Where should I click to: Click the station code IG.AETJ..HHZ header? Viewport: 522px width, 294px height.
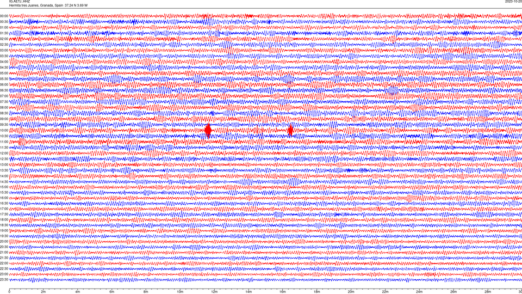[20, 2]
